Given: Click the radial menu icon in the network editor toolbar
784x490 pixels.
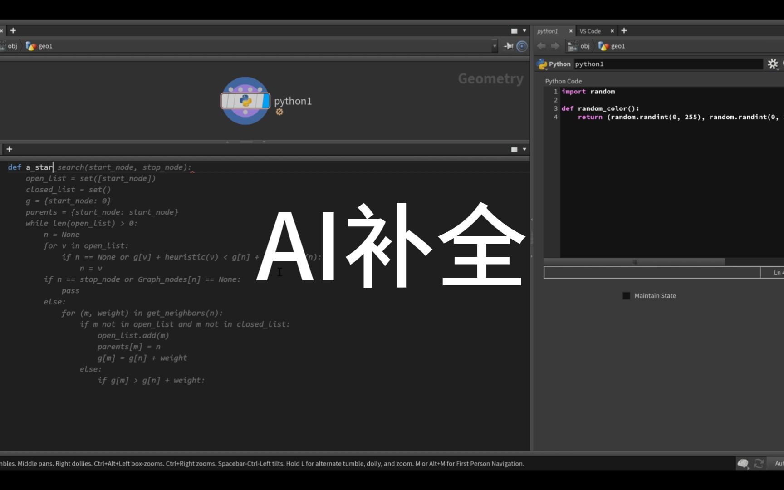Looking at the screenshot, I should pyautogui.click(x=522, y=46).
